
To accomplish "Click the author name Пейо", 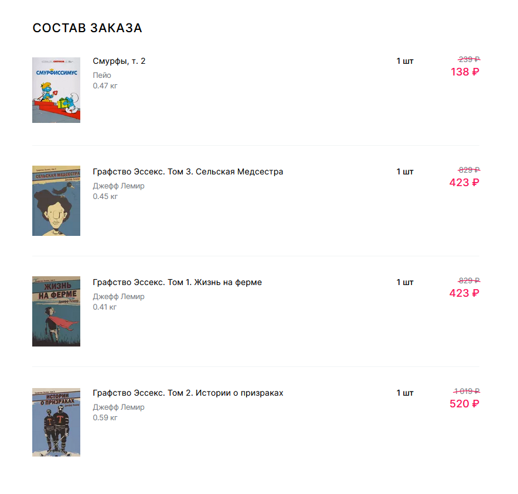I will pyautogui.click(x=102, y=75).
